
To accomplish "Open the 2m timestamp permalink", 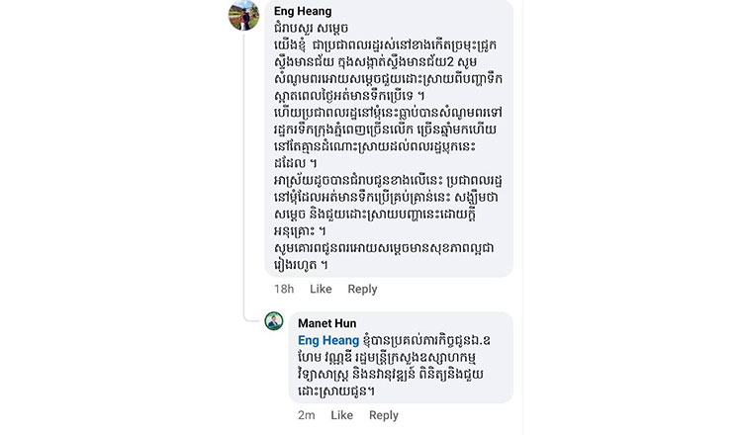I will pos(306,415).
